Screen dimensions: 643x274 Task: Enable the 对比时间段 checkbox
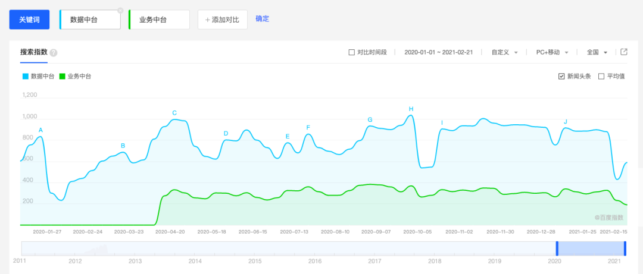coord(352,52)
